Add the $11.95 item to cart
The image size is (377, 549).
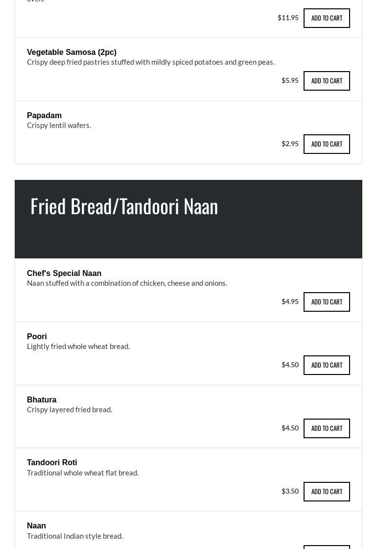[x=327, y=18]
